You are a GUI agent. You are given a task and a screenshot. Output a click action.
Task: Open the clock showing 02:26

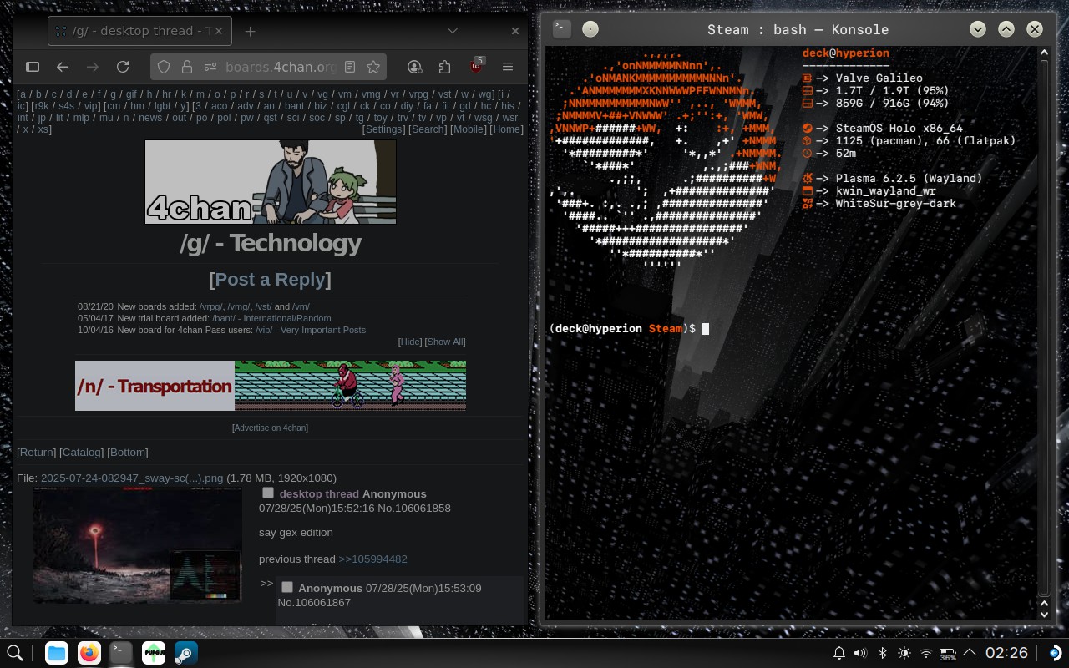(1006, 653)
